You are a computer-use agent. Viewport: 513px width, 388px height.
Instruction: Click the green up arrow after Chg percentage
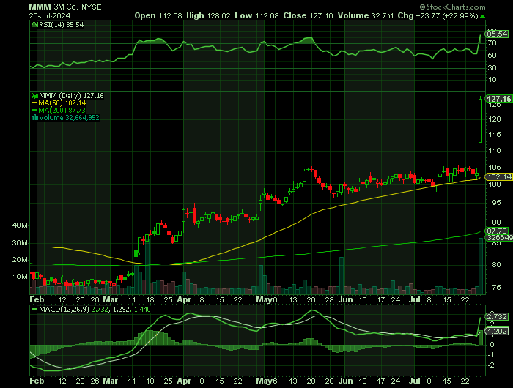(482, 16)
